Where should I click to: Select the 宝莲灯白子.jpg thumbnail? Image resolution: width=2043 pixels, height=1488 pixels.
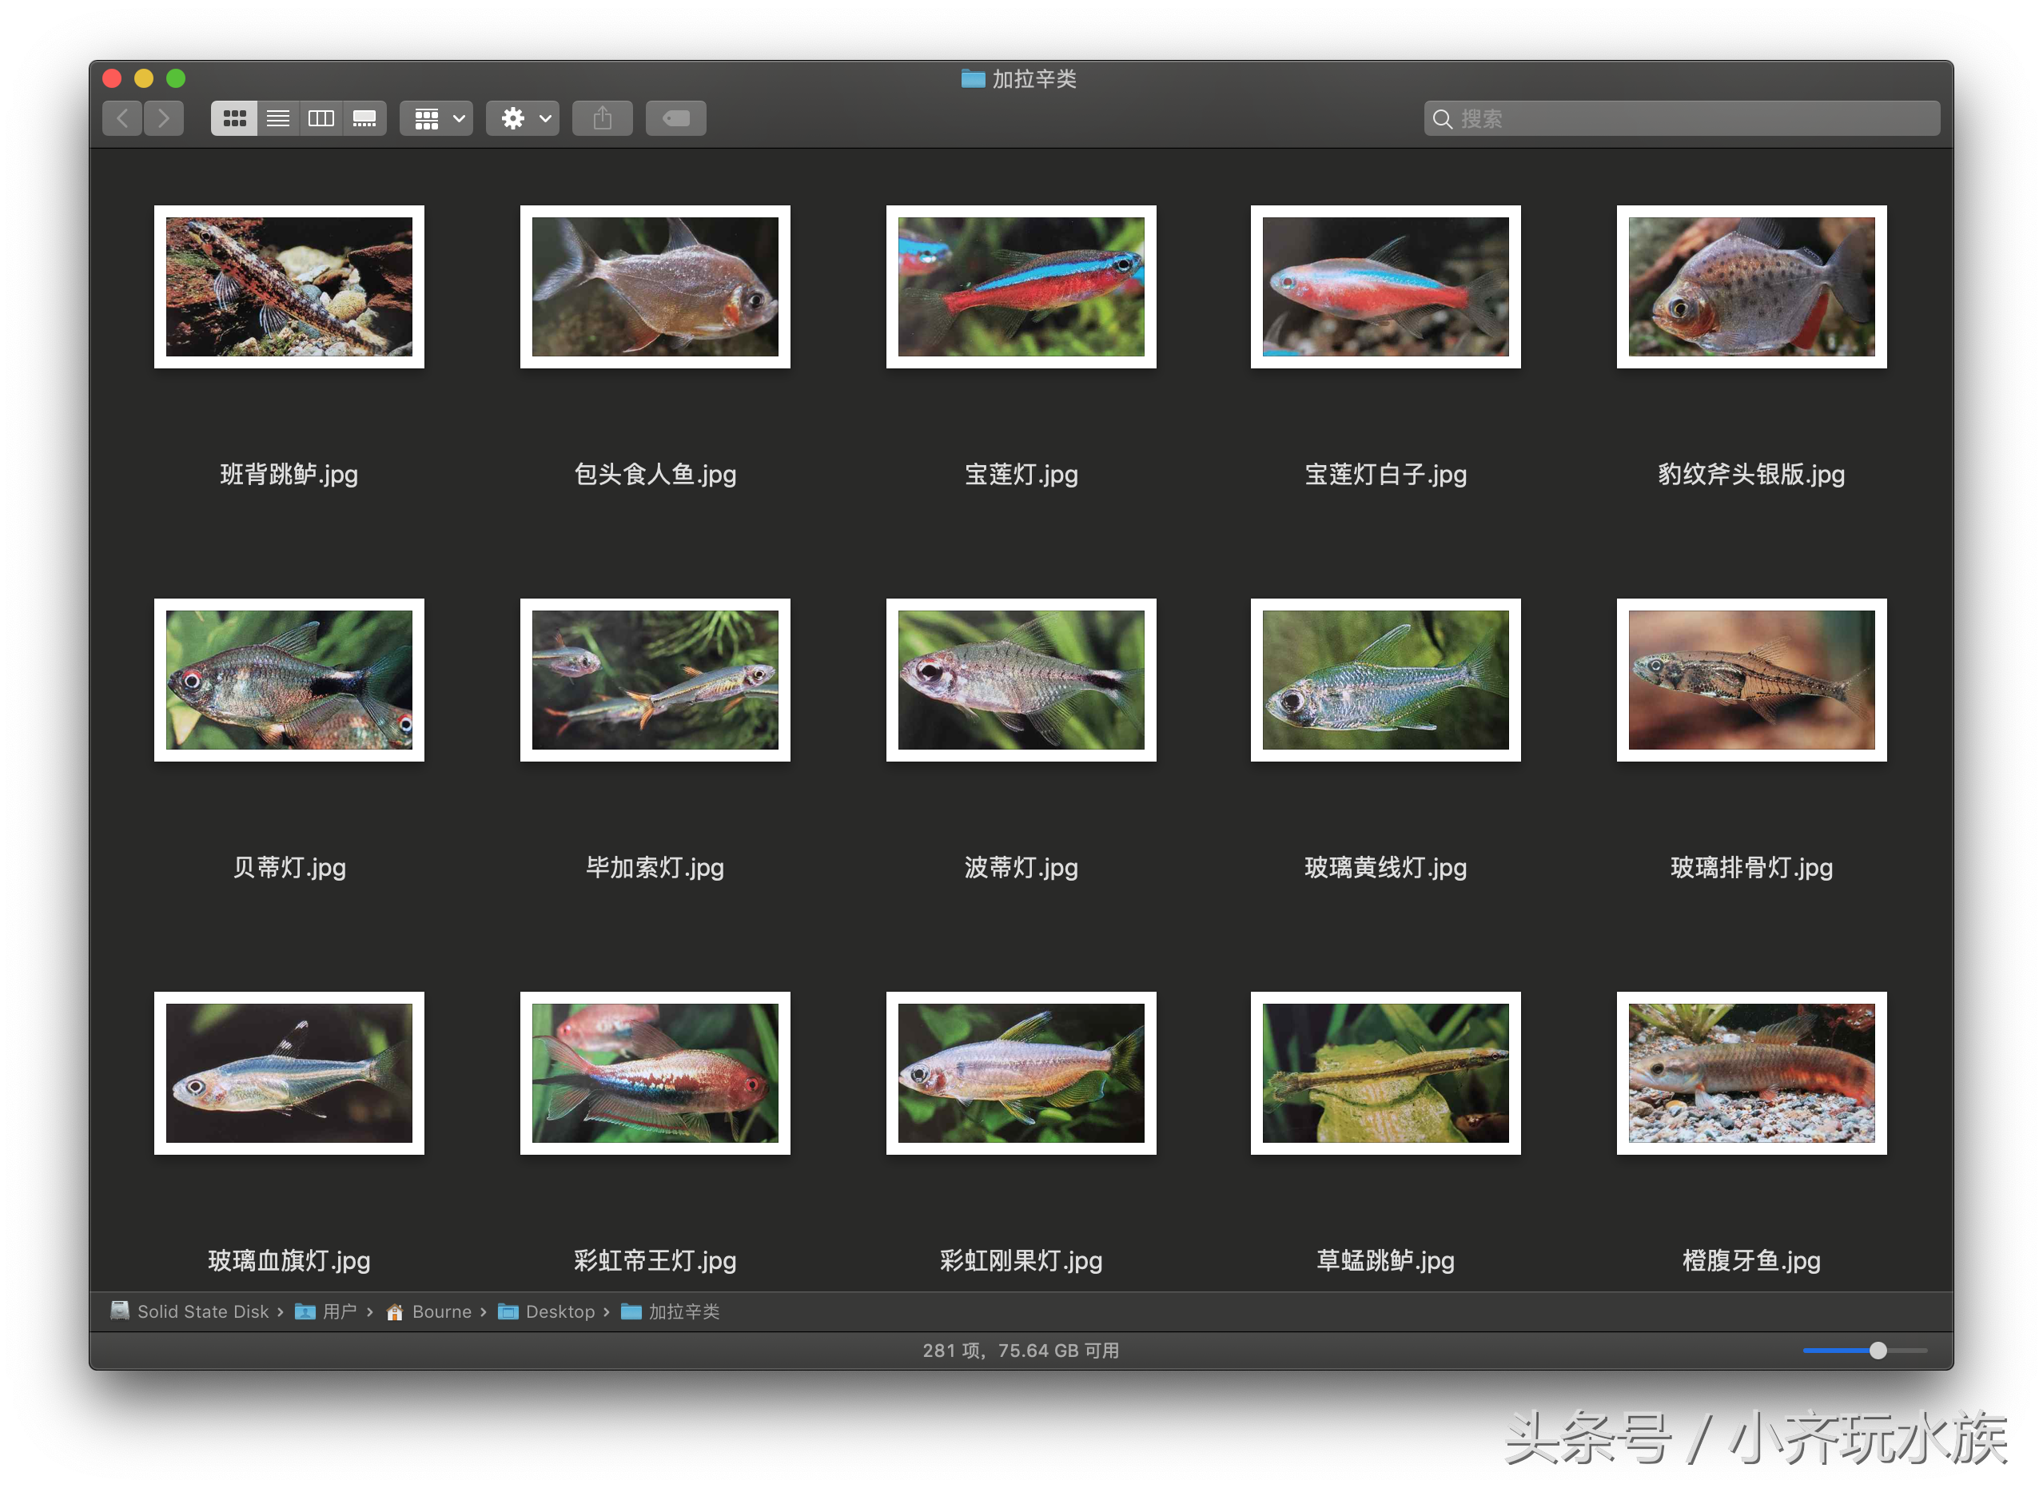(x=1385, y=286)
